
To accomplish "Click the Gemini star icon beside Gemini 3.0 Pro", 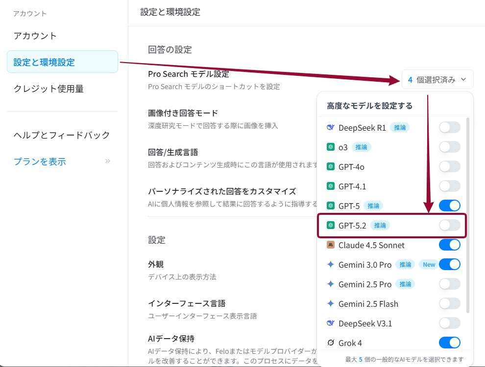I will coord(331,265).
